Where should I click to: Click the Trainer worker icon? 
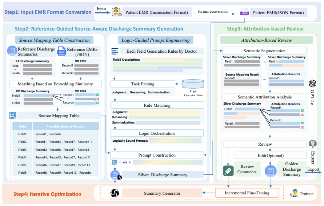click(294, 193)
